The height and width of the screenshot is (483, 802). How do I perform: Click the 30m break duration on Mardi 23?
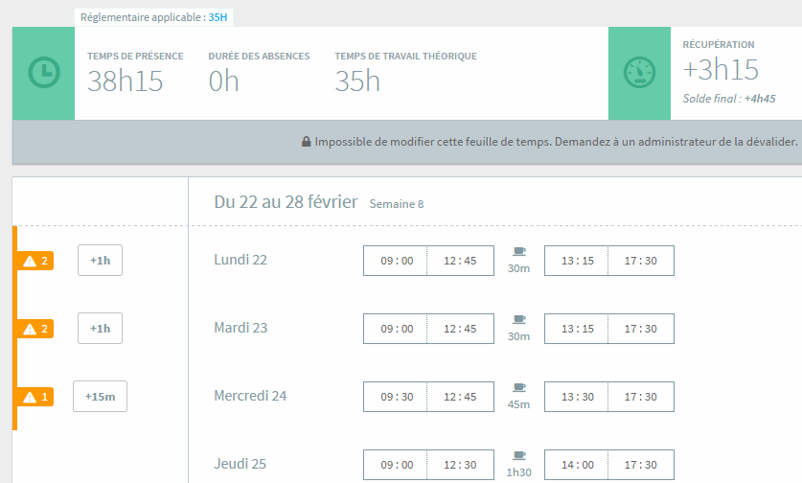(518, 336)
